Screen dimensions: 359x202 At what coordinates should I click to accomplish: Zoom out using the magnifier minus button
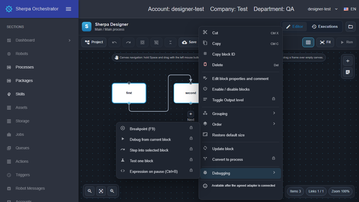(x=90, y=191)
